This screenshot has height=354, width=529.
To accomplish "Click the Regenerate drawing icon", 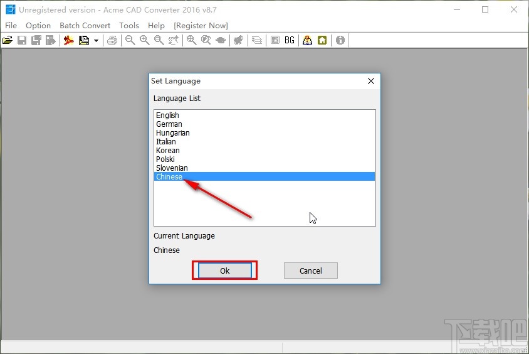I will (x=239, y=40).
